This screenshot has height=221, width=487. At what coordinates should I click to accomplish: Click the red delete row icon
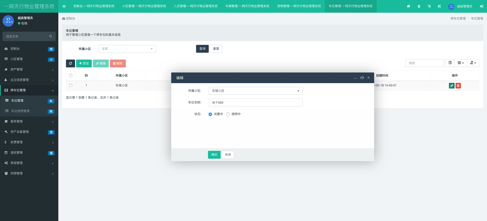point(458,86)
